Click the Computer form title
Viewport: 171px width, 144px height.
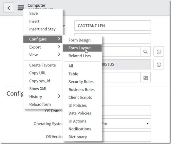(x=36, y=5)
